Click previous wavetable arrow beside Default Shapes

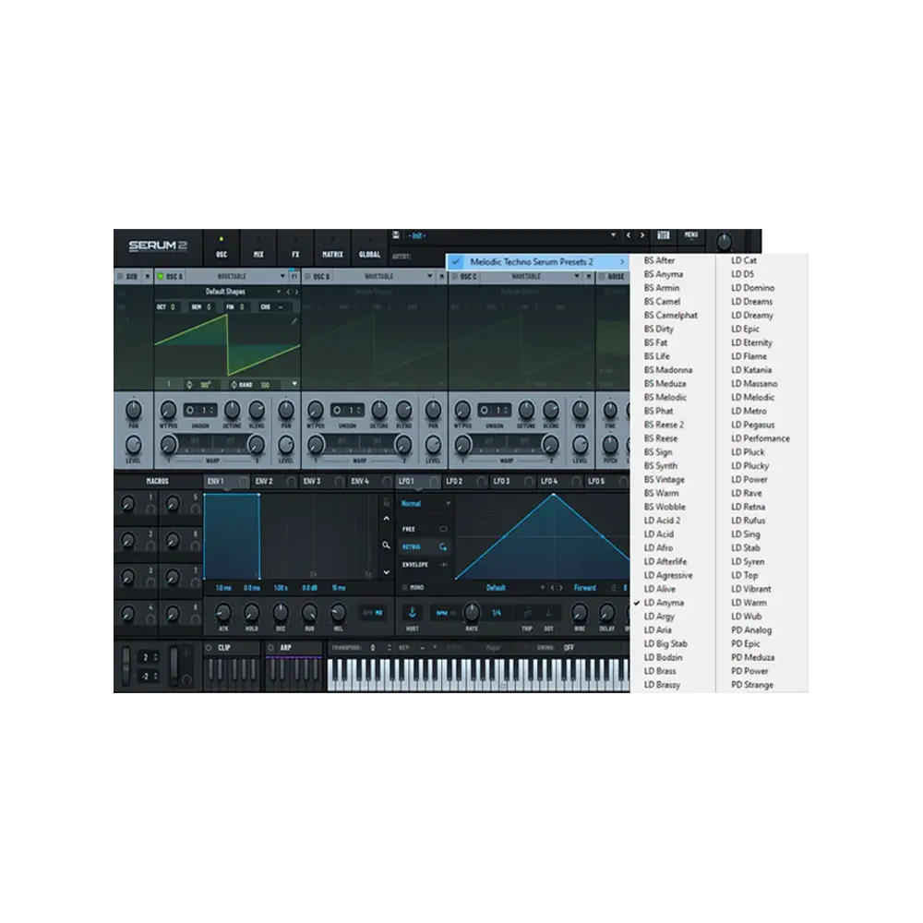point(288,292)
